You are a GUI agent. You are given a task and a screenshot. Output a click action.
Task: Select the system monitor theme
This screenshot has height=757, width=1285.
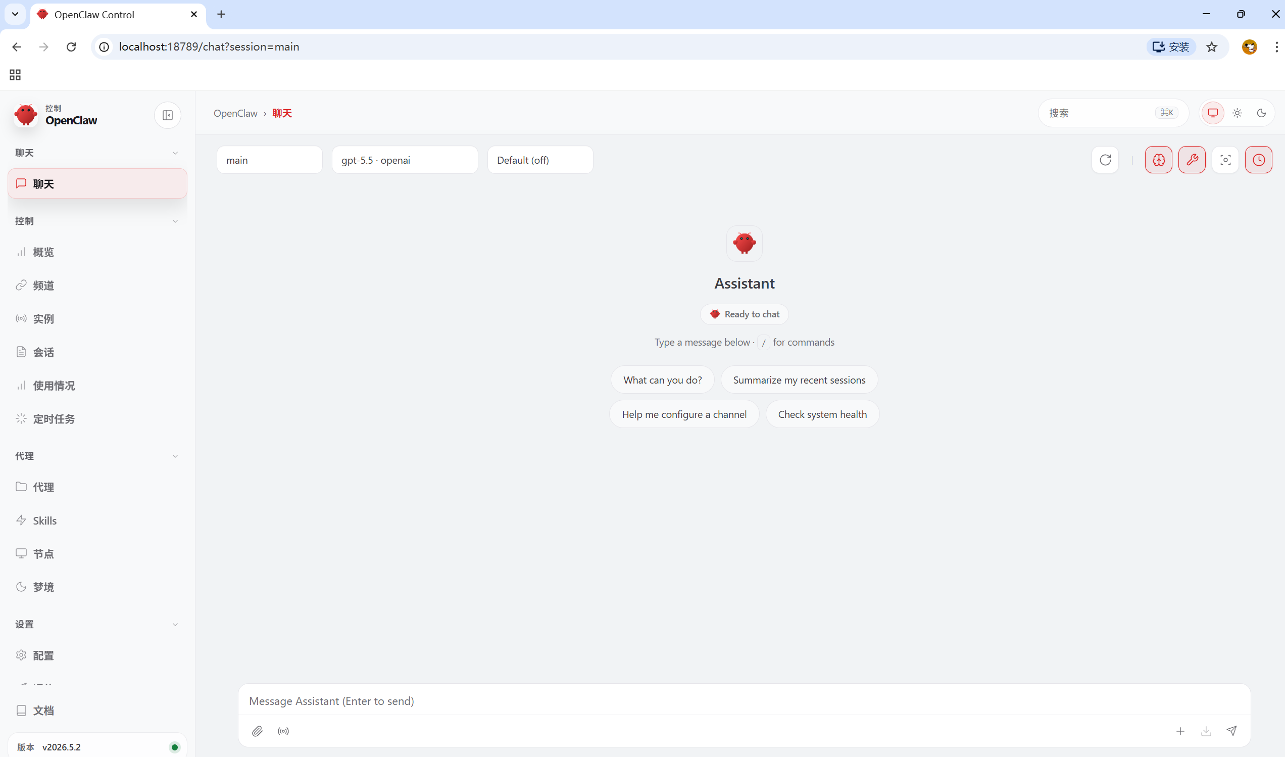[1213, 113]
